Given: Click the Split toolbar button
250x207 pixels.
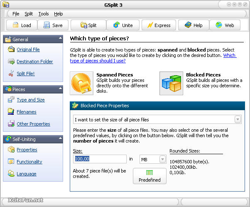Looking at the screenshot, I should coord(88,25).
